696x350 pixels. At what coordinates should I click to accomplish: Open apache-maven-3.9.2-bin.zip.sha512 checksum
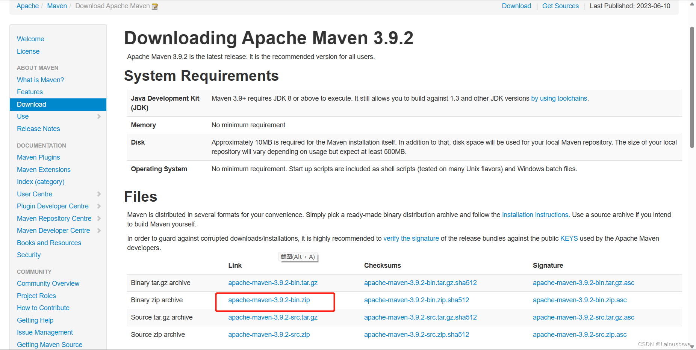[416, 300]
